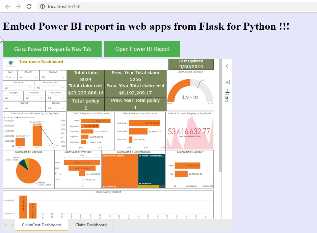Click the browser Forward arrow
The width and height of the screenshot is (317, 233).
coord(18,6)
